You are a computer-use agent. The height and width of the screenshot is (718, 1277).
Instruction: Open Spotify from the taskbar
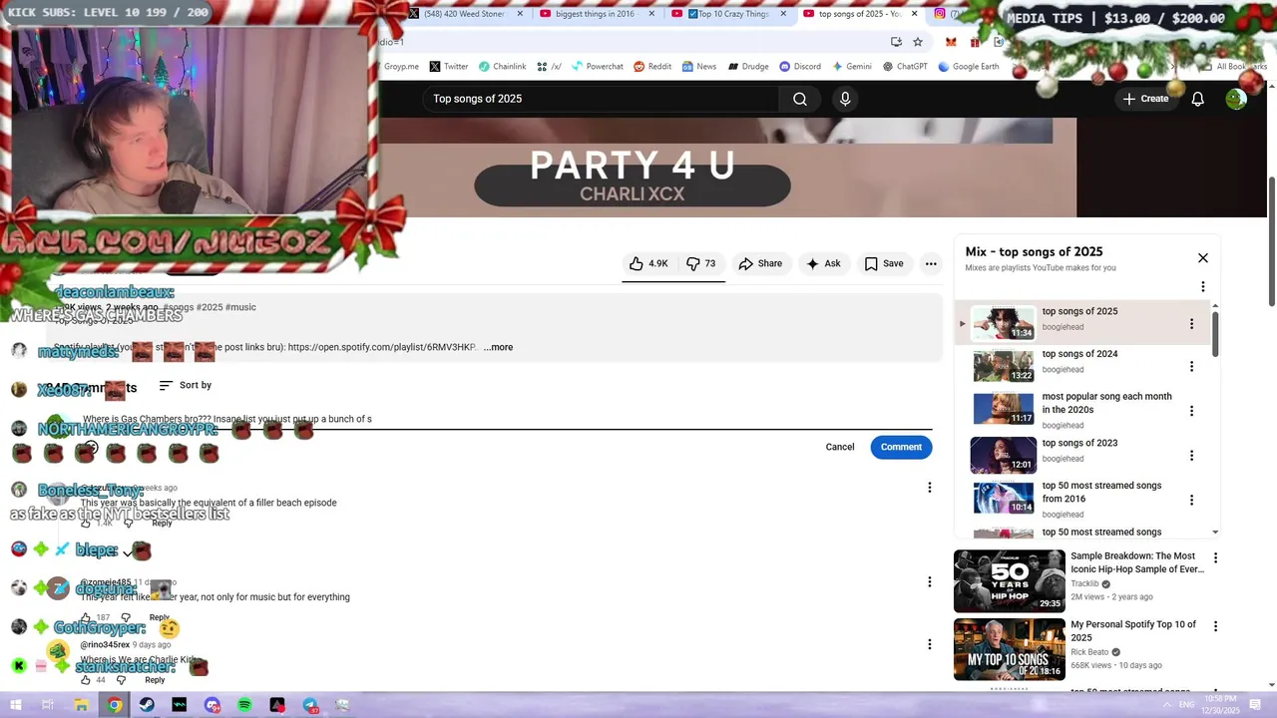(244, 705)
